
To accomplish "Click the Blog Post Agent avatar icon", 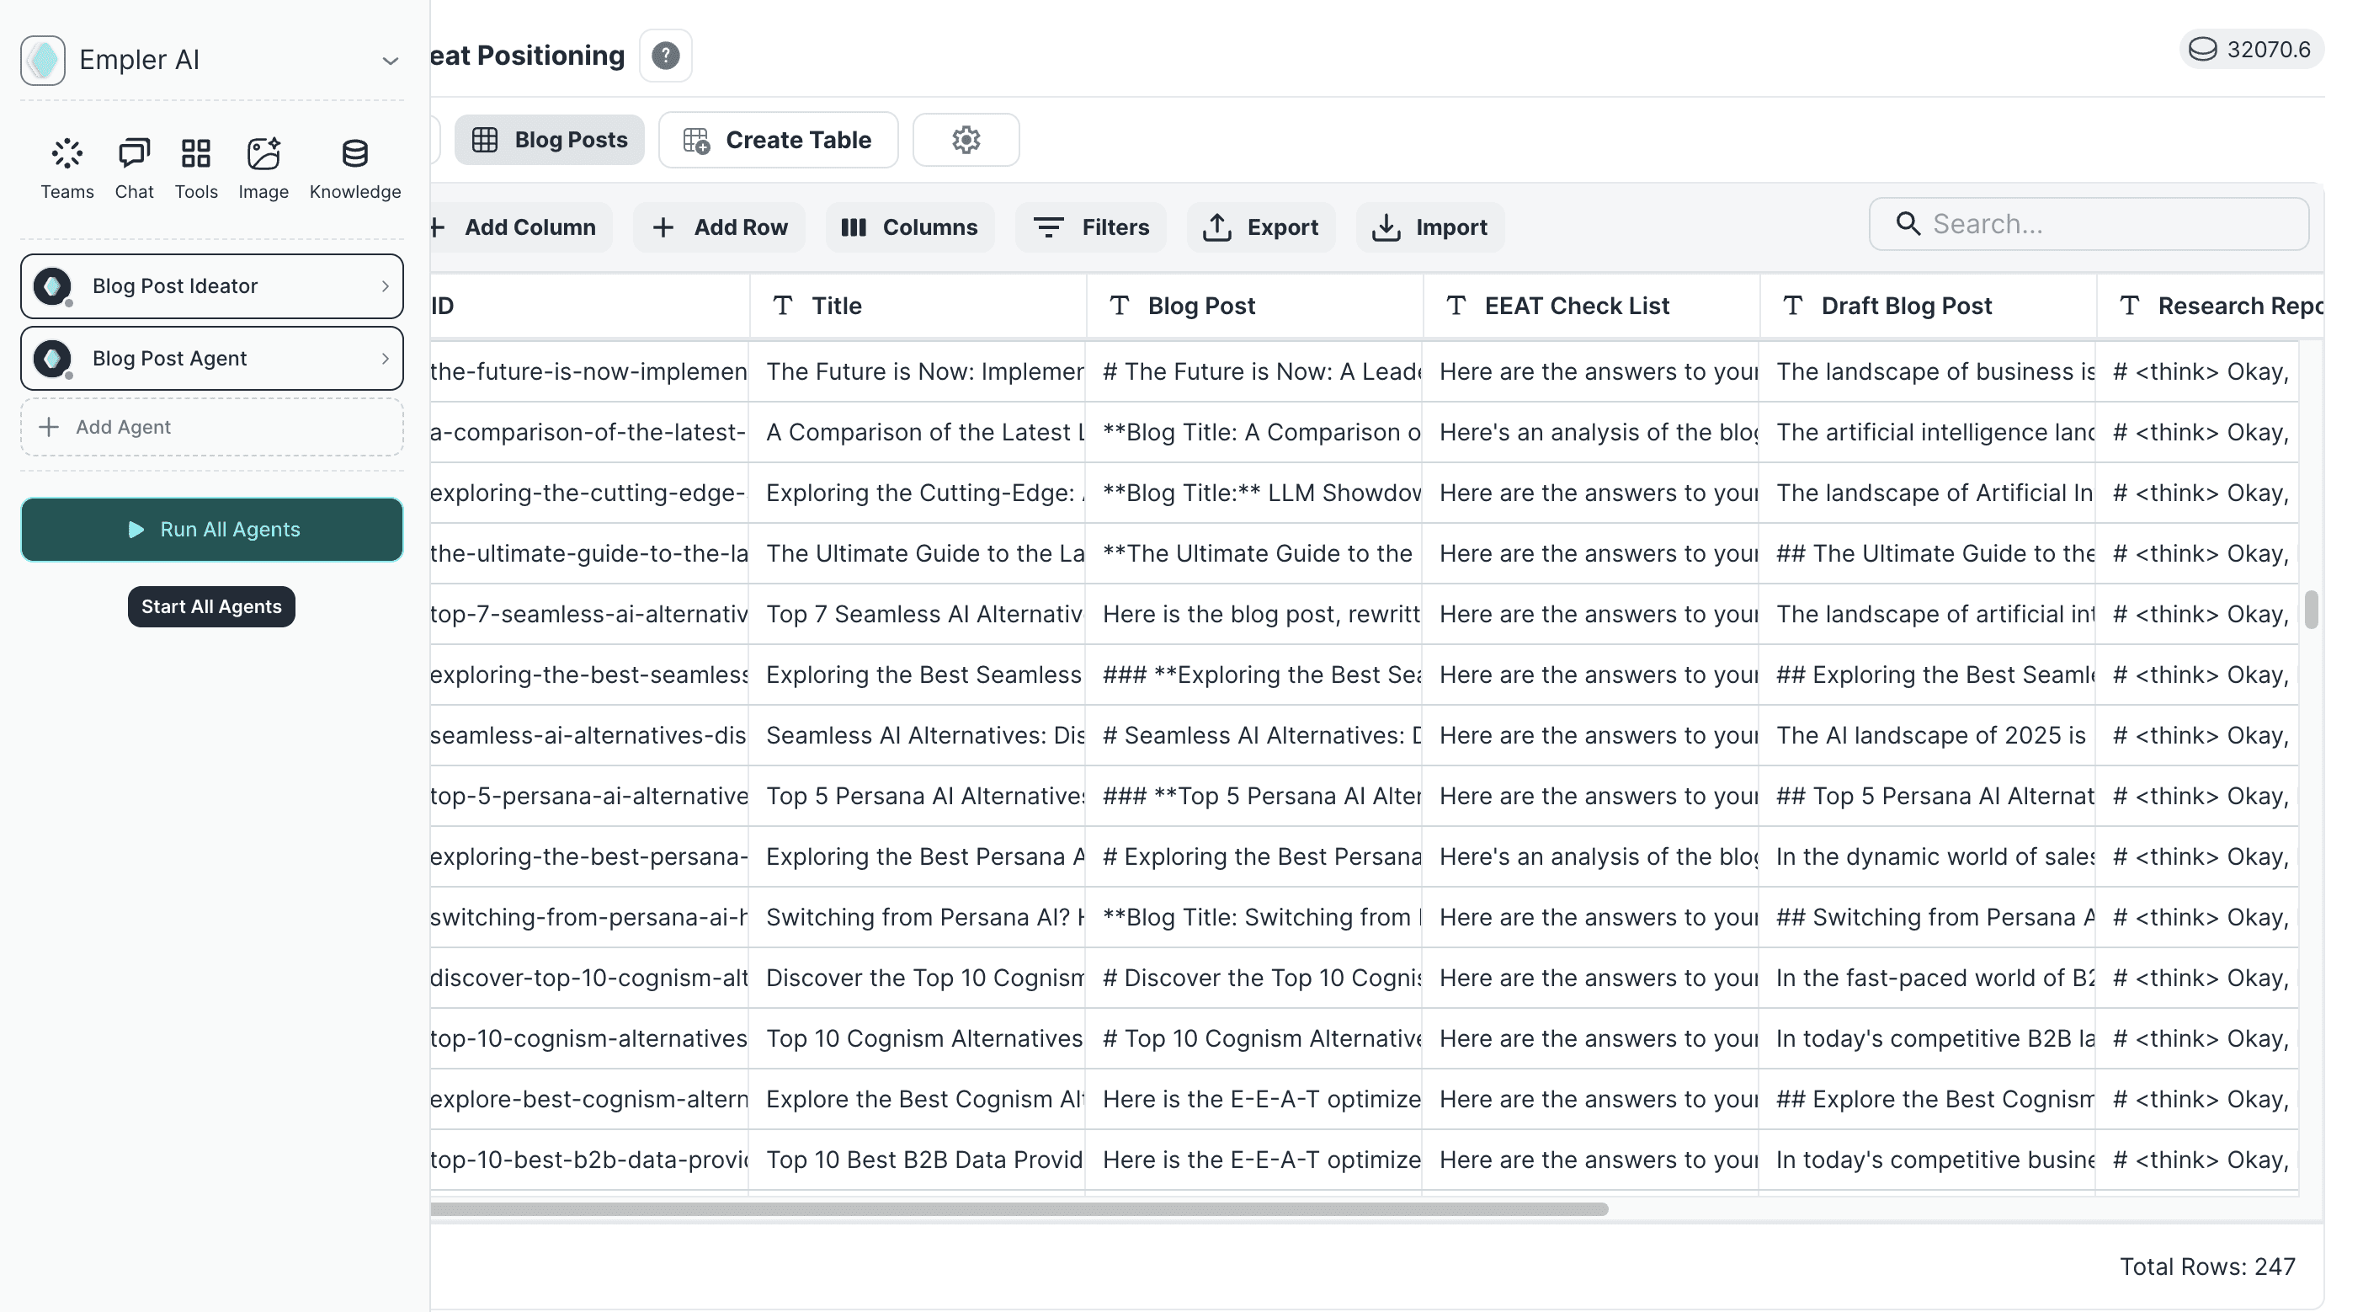I will point(53,359).
